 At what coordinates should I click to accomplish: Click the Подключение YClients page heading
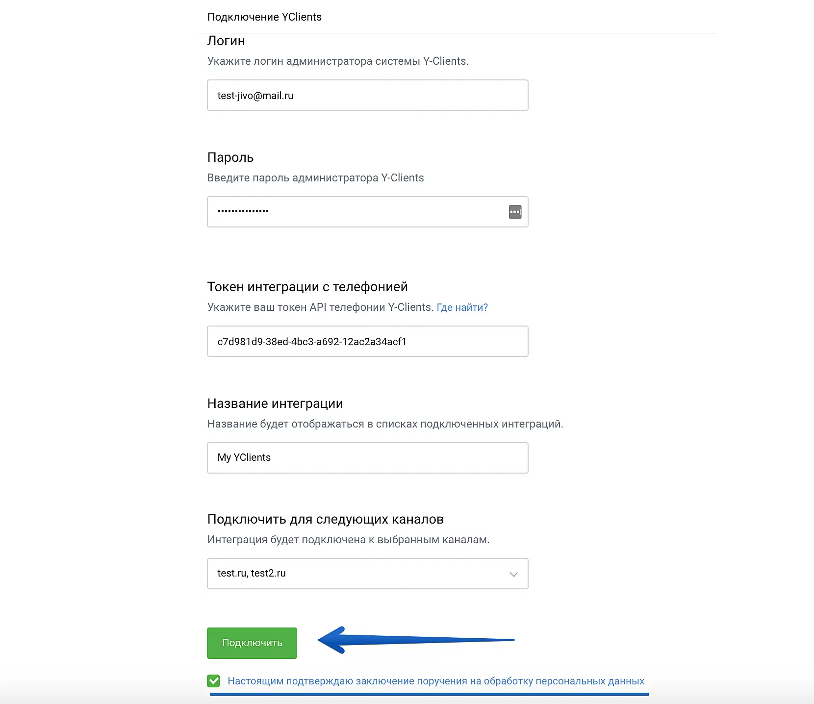click(x=264, y=17)
